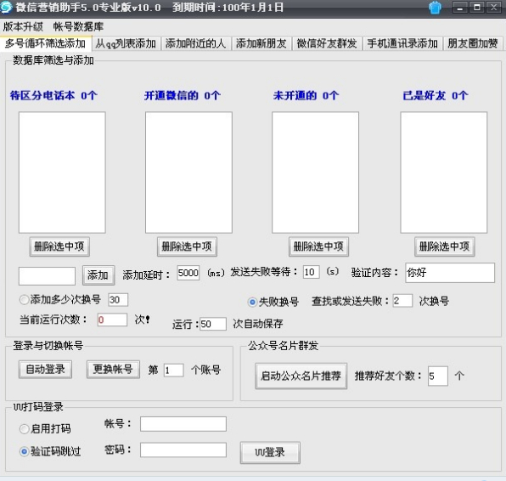Click the app logo in title bar
Viewport: 506px width, 481px height.
[6, 7]
